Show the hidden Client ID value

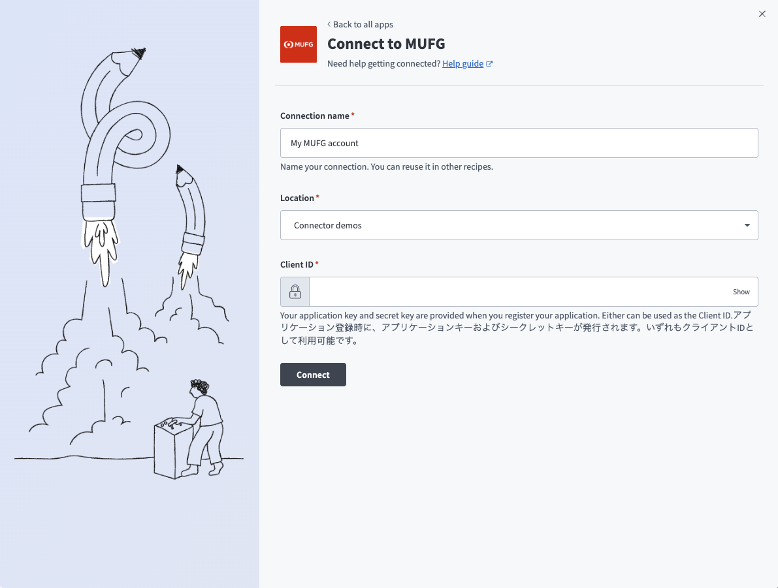[741, 292]
